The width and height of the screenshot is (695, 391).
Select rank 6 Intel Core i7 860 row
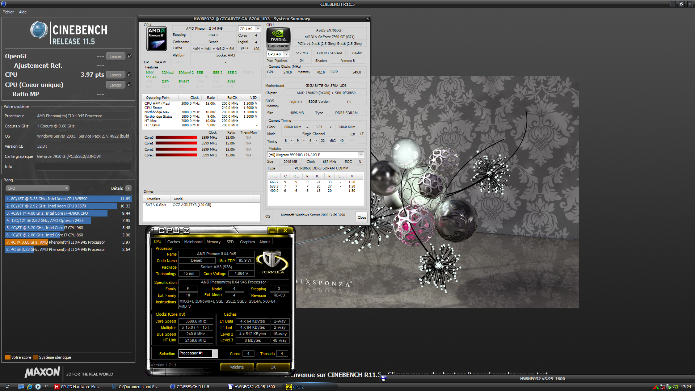click(68, 235)
